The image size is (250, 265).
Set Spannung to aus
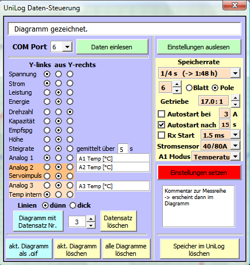click(x=58, y=74)
